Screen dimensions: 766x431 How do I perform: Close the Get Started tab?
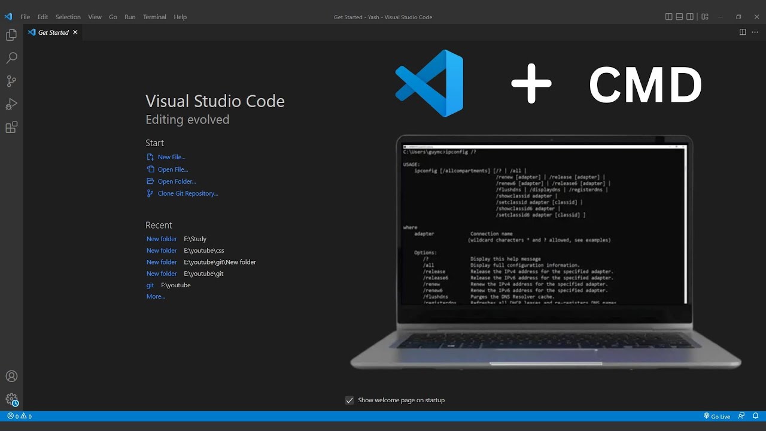pos(75,32)
